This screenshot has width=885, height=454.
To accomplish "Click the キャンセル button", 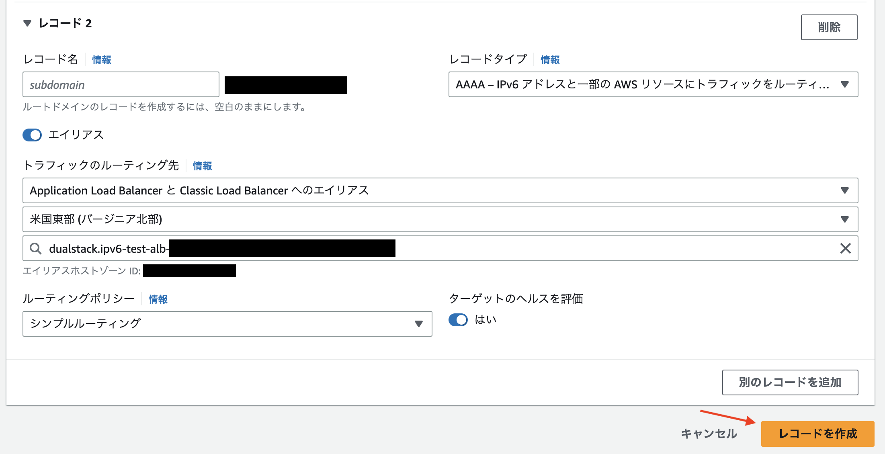I will pos(709,434).
